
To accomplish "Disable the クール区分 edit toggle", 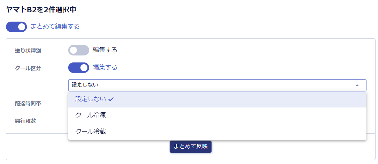I will 79,68.
